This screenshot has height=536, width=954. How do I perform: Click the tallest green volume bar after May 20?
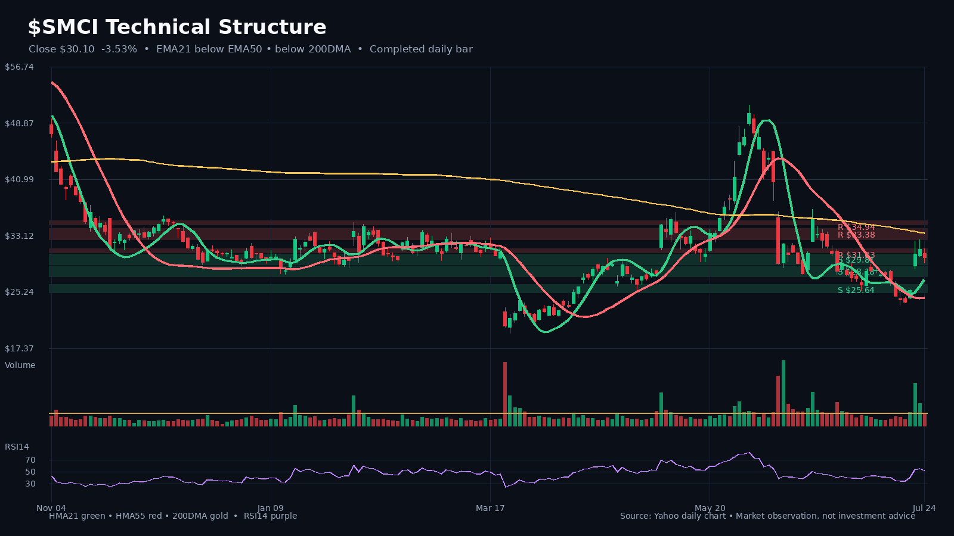783,393
